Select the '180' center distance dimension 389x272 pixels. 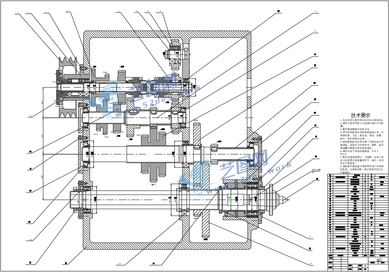tap(42, 177)
